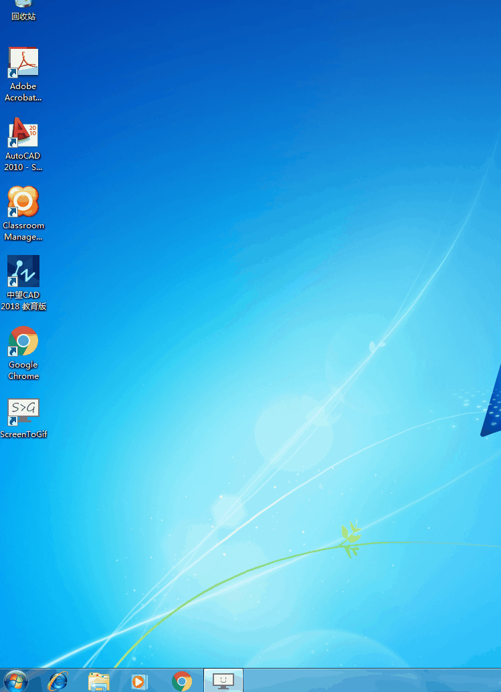Select the Recycle Bin (回收站) desktop icon
The height and width of the screenshot is (692, 501).
tap(23, 10)
